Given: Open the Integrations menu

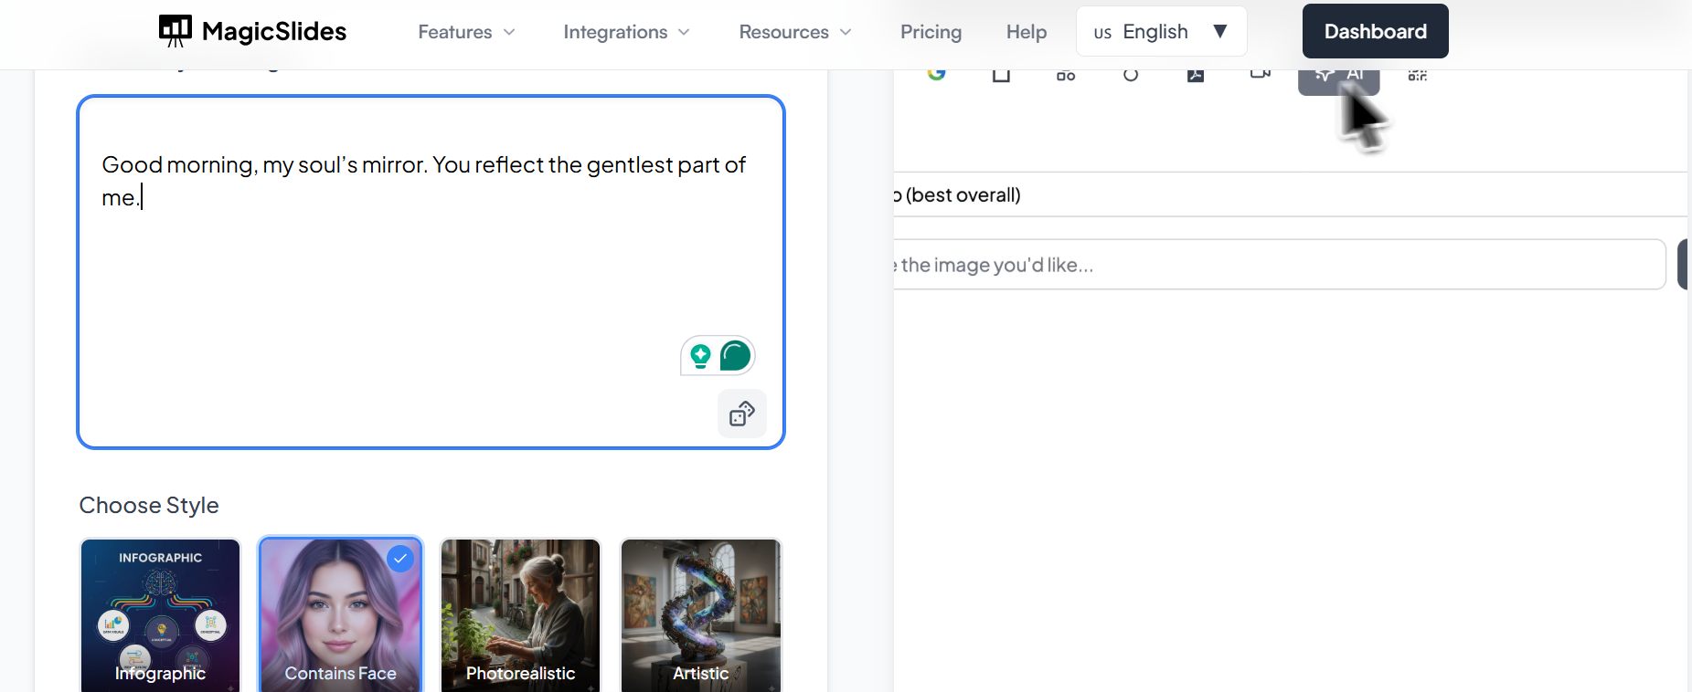Looking at the screenshot, I should [626, 32].
